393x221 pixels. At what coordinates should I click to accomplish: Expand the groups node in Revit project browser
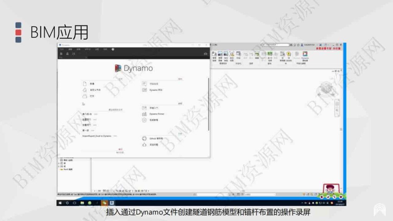point(59,167)
